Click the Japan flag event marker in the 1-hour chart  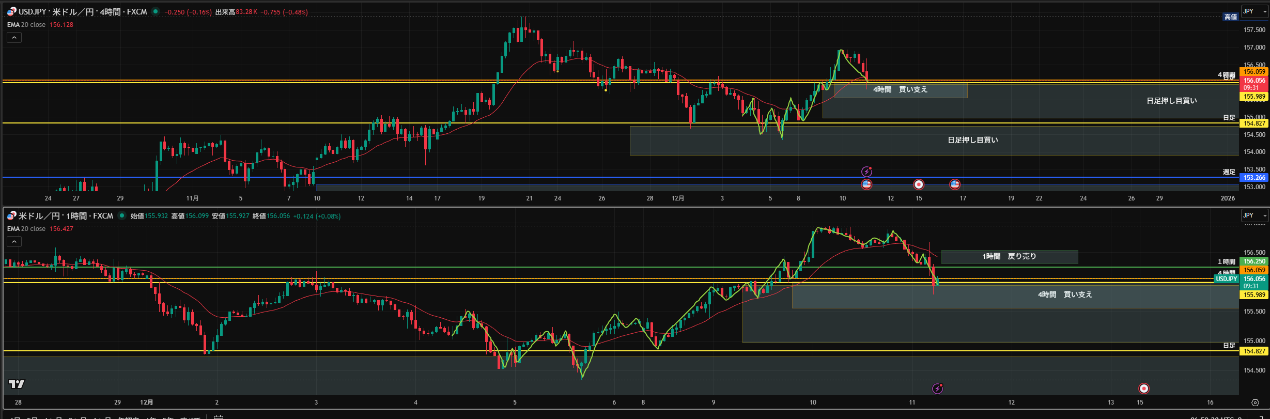point(1144,389)
